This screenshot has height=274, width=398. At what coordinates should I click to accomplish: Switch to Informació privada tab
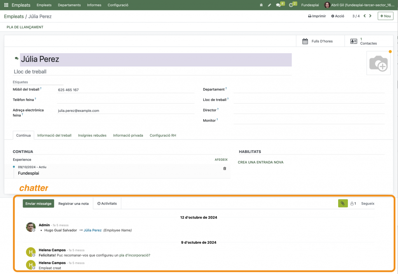pos(128,135)
